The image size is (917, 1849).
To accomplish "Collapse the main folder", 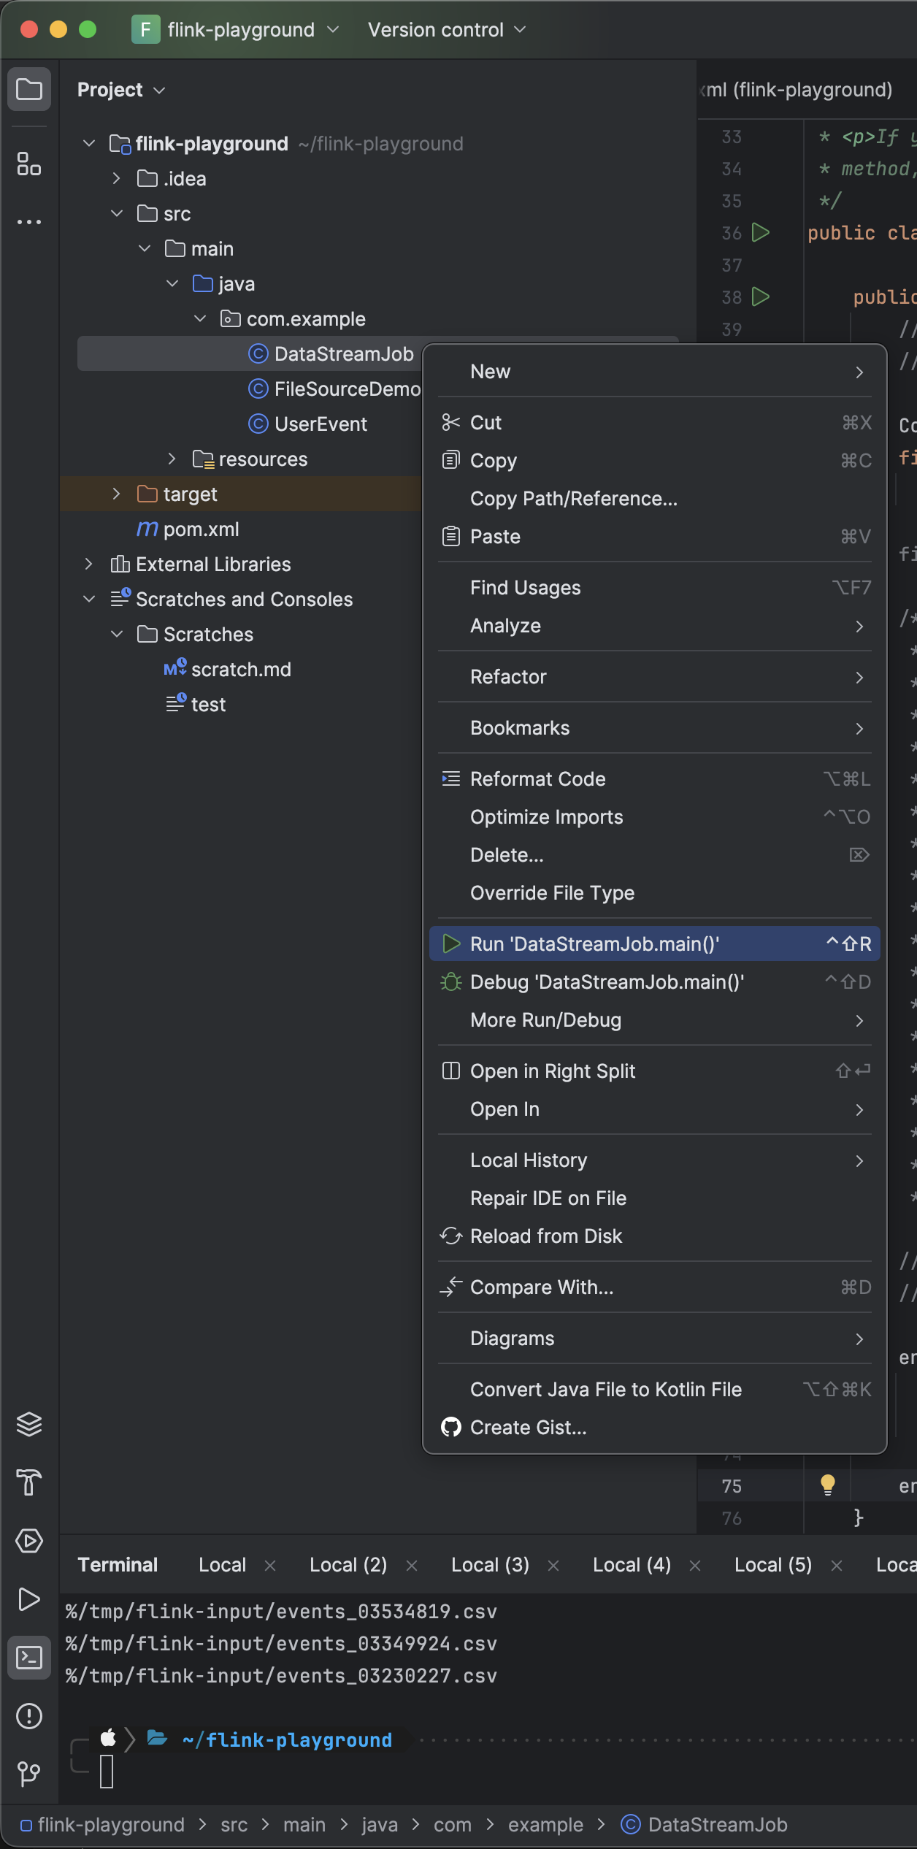I will [x=145, y=249].
